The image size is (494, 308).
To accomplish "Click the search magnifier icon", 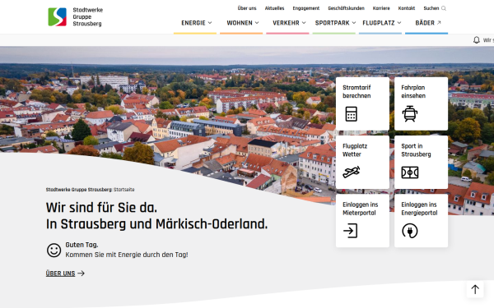I will tap(444, 8).
